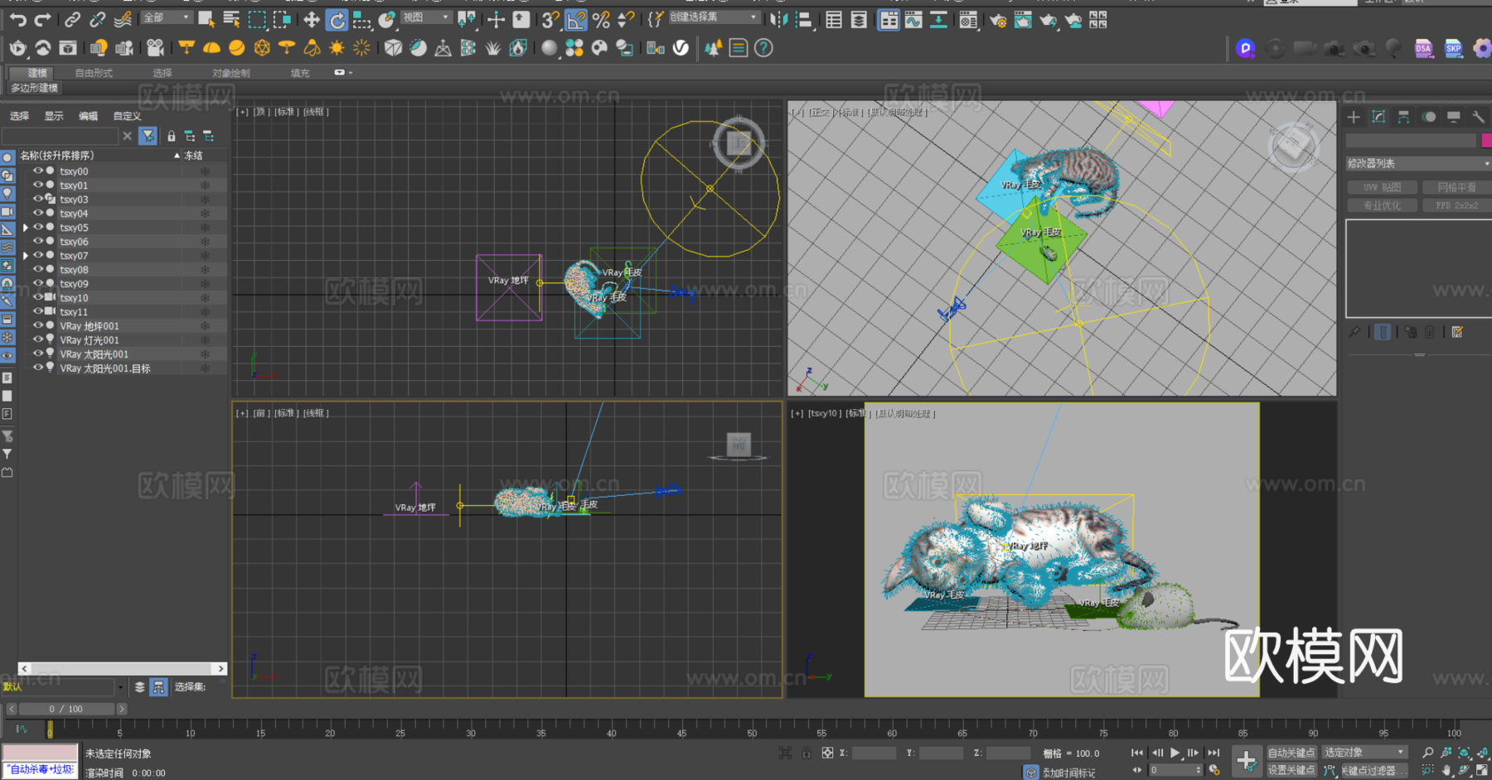The image size is (1492, 780).
Task: Open the Rendered Frame Window icon
Action: (x=1023, y=20)
